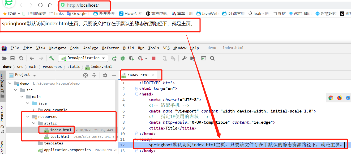Screen dimensions: 351x154
Task: Open the Run menu
Action: pos(141,48)
